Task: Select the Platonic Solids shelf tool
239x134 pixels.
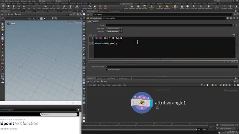Action: point(77,7)
